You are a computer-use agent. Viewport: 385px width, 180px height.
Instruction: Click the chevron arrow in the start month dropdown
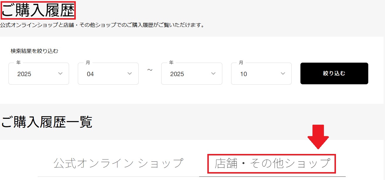click(130, 73)
